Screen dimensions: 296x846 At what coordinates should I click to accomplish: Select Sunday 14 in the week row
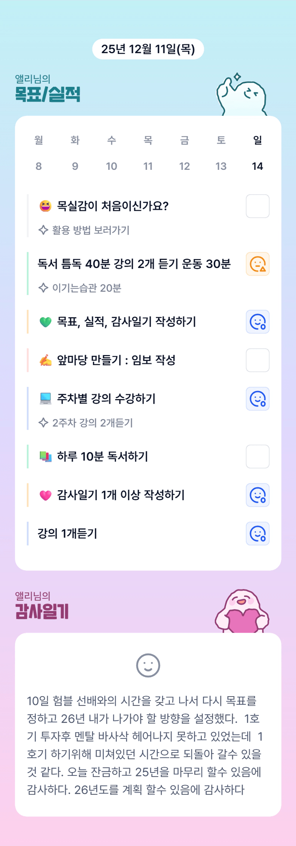coord(257,166)
